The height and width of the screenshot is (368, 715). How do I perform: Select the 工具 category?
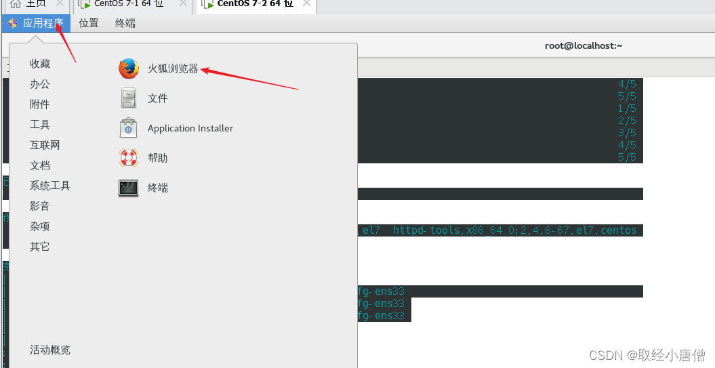(x=40, y=125)
